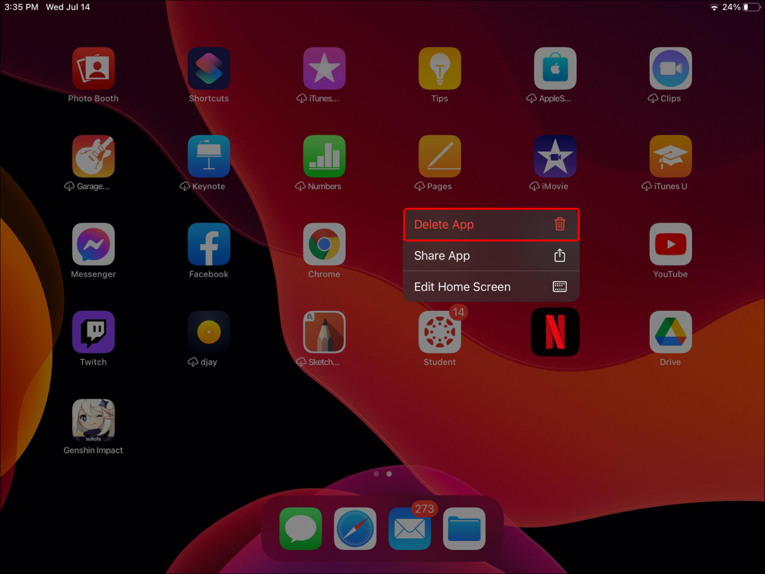Open Keynote
This screenshot has height=574, width=765.
(209, 156)
